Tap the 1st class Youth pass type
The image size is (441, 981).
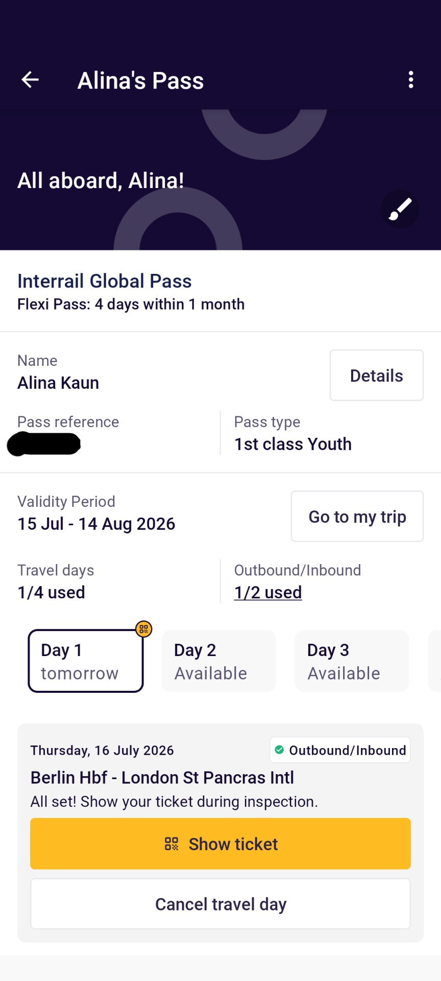tap(293, 444)
